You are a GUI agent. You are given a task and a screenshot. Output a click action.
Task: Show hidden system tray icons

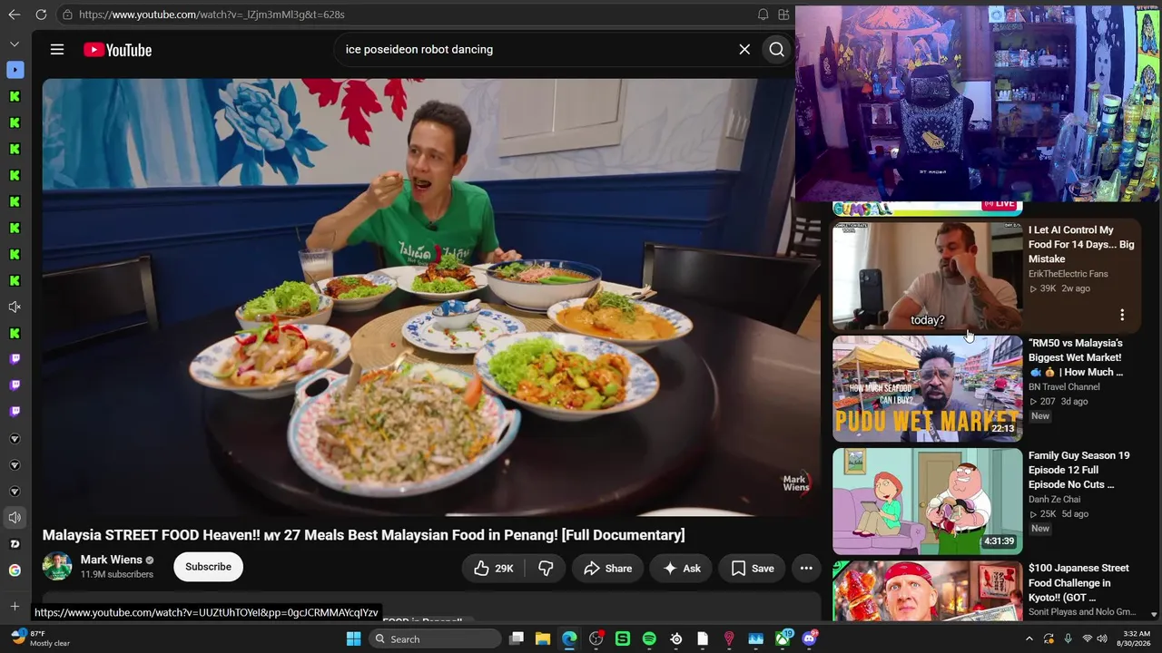point(1029,639)
